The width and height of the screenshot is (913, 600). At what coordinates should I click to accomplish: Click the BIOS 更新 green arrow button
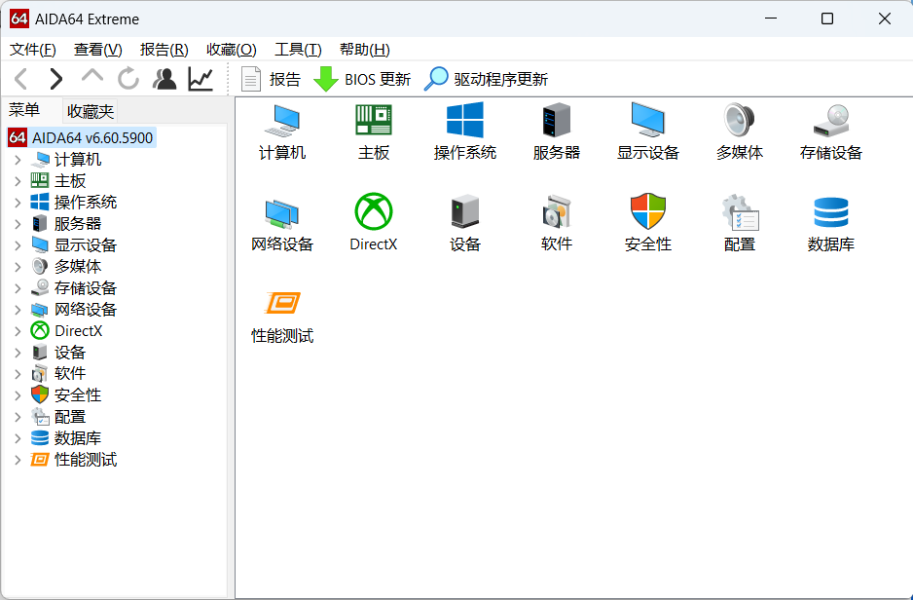(361, 79)
